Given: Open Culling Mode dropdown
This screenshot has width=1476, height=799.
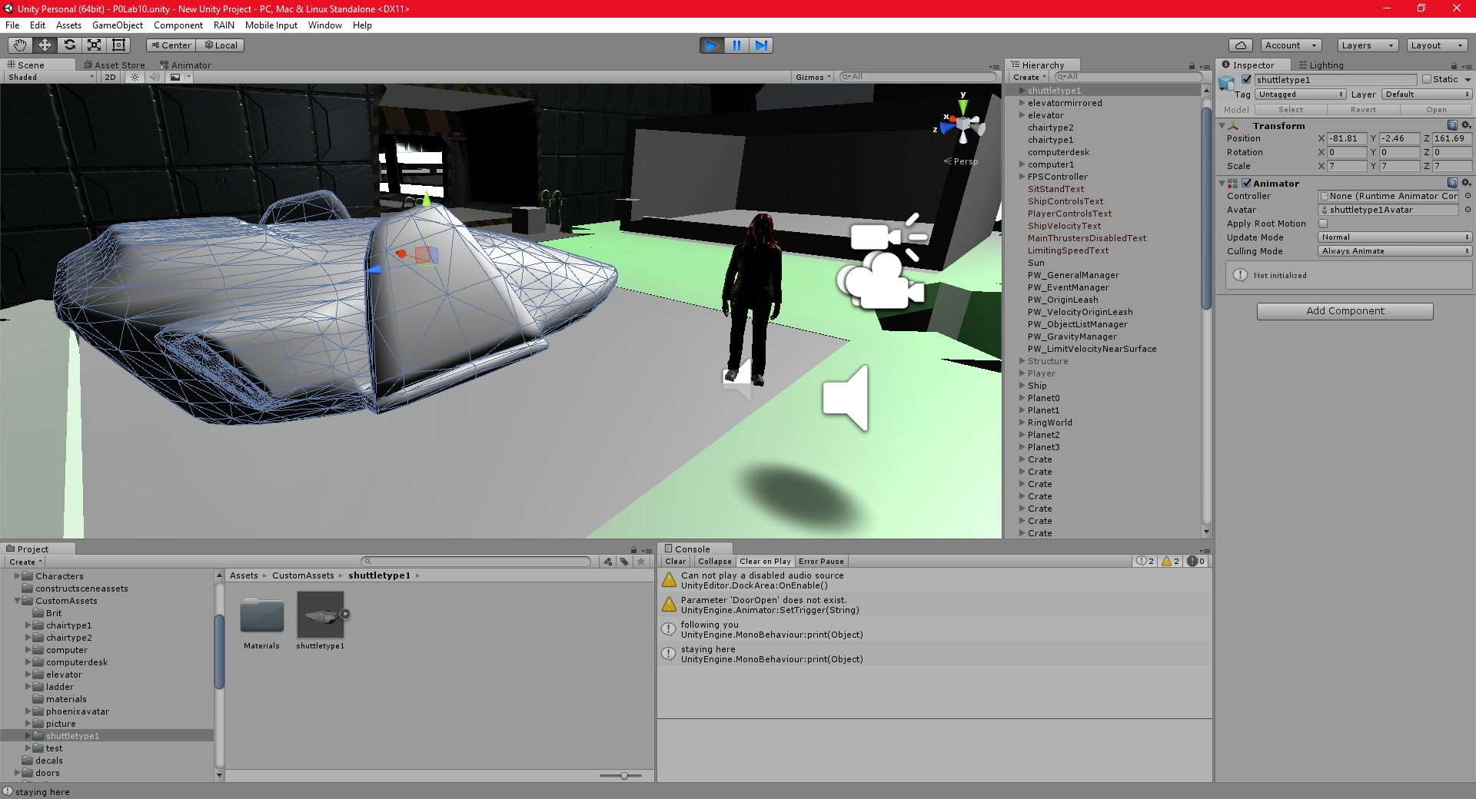Looking at the screenshot, I should pyautogui.click(x=1395, y=251).
